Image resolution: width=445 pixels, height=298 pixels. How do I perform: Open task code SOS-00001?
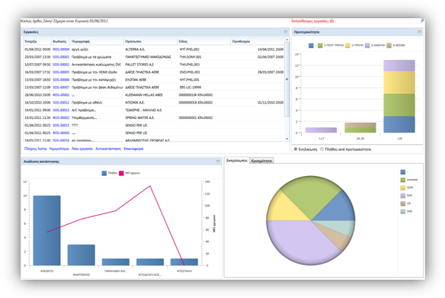pyautogui.click(x=61, y=57)
